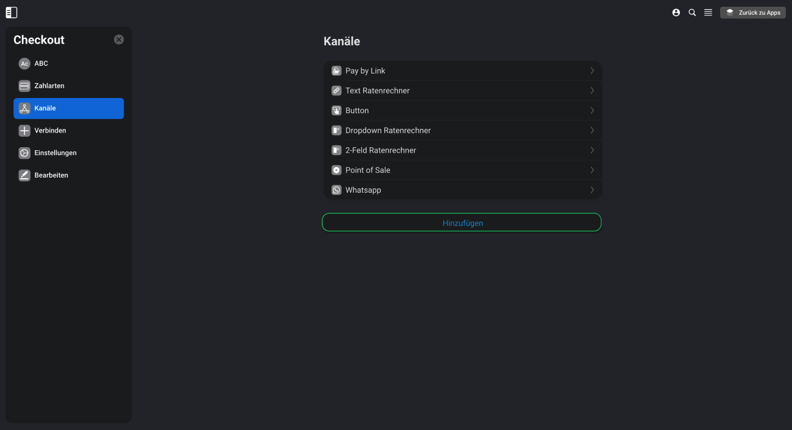Open the Einstellungen menu item
The height and width of the screenshot is (430, 792).
pos(69,153)
